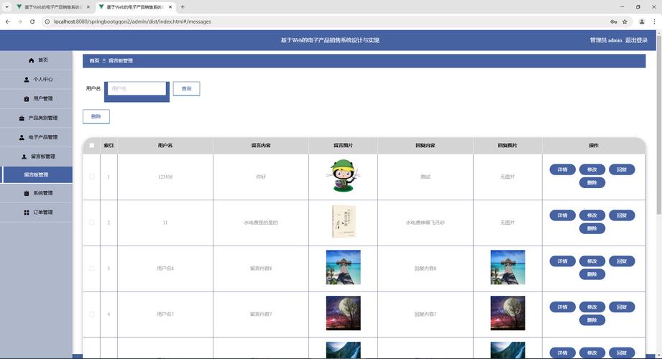Open 个人中心 in the sidebar

(x=37, y=79)
